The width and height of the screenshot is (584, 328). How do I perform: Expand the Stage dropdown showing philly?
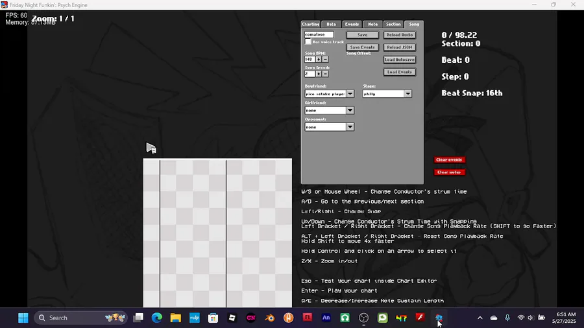coord(408,94)
